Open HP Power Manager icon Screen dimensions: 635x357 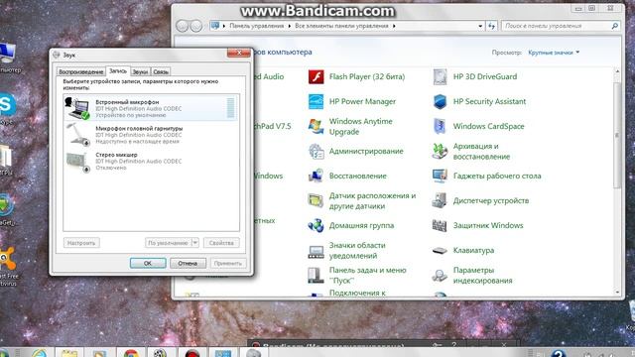click(316, 101)
